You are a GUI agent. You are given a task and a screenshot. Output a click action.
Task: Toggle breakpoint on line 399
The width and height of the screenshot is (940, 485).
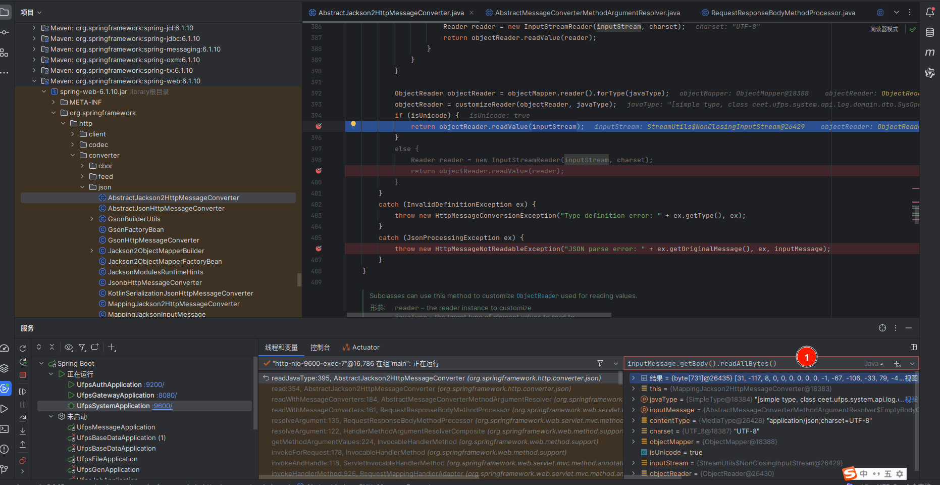pos(319,171)
